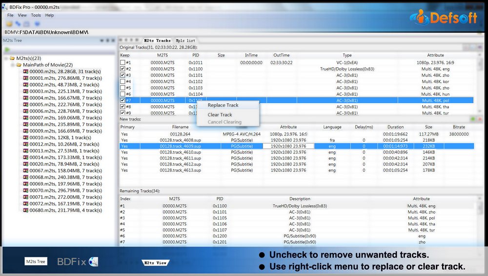Check the Keep checkbox for track #4
The image size is (488, 276).
point(122,81)
